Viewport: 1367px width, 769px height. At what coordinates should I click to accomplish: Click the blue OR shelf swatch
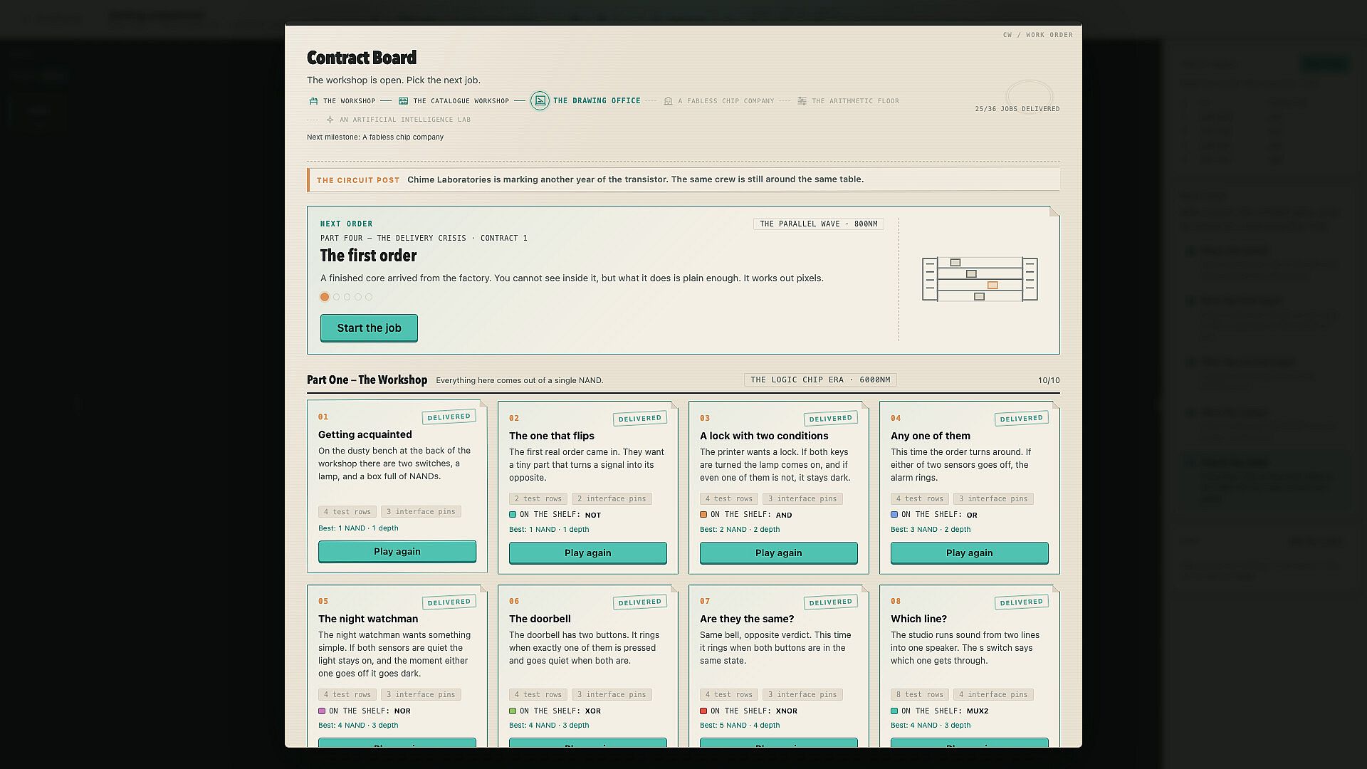pyautogui.click(x=894, y=515)
